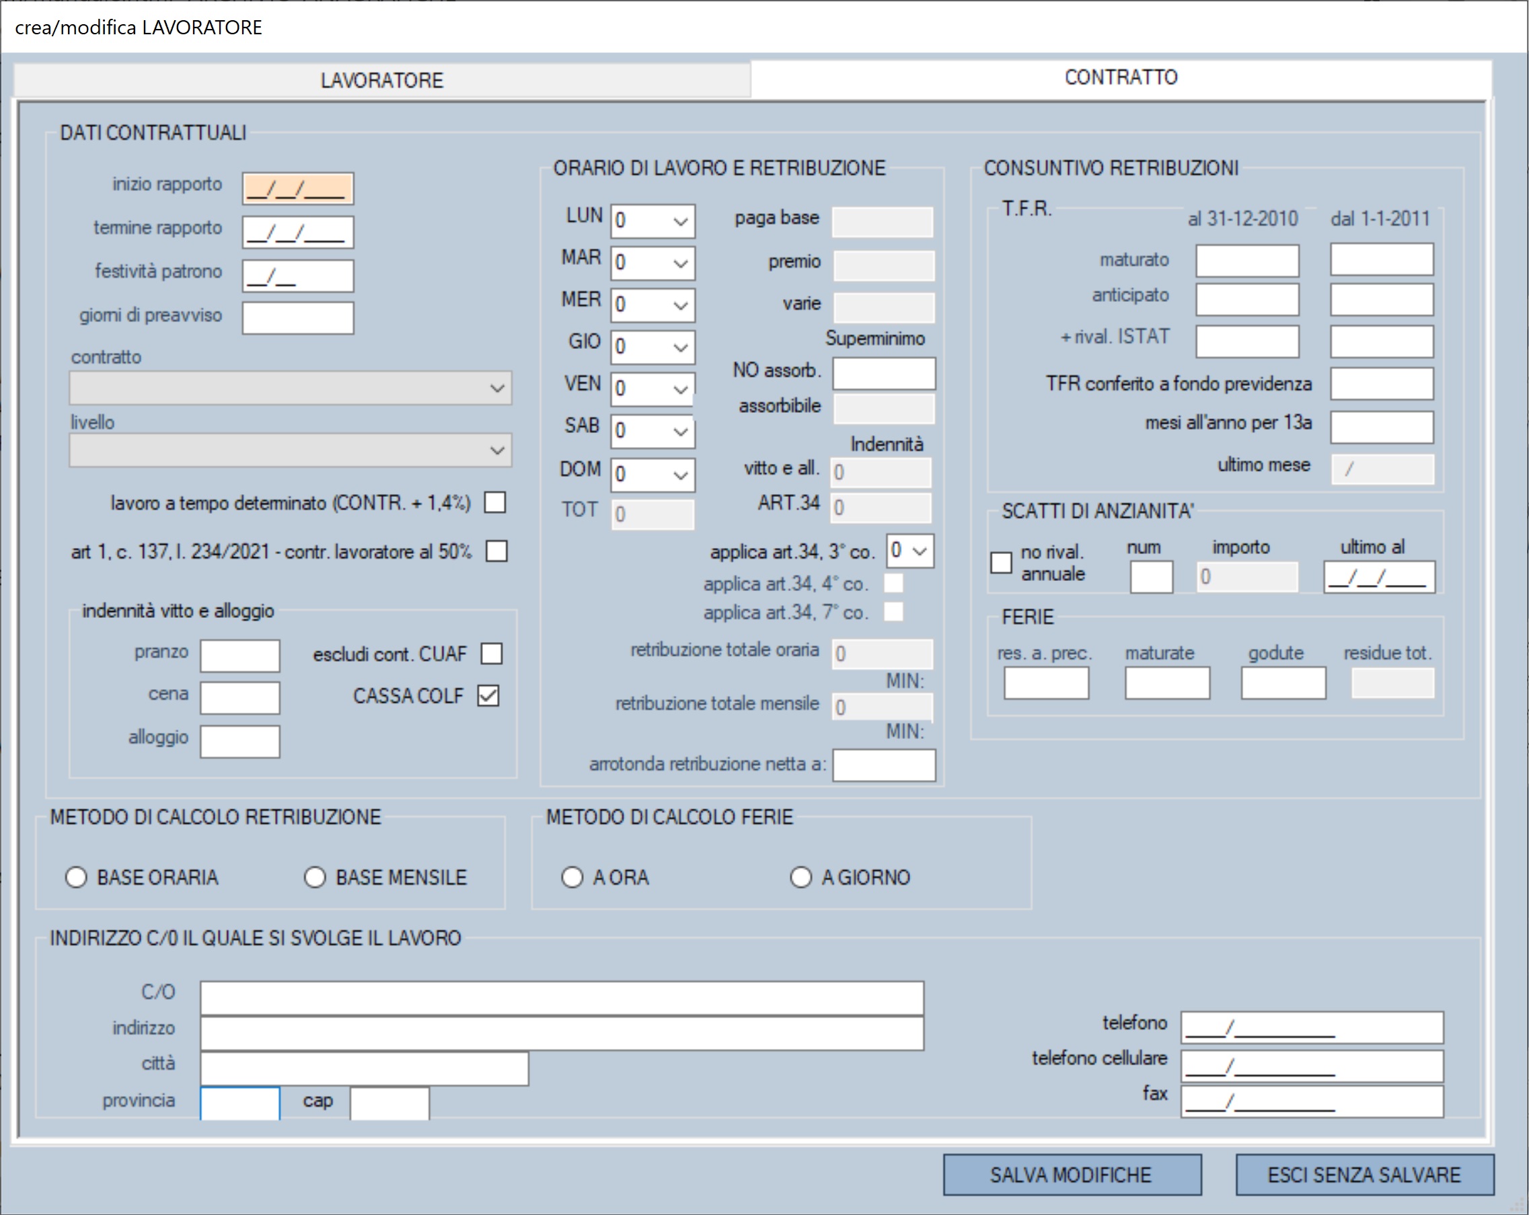Focus telefono cellulare field
Image resolution: width=1529 pixels, height=1215 pixels.
[x=1312, y=1066]
